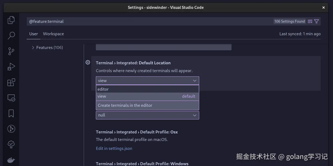The image size is (333, 166).
Task: Open the Source Control view
Action: [11, 51]
